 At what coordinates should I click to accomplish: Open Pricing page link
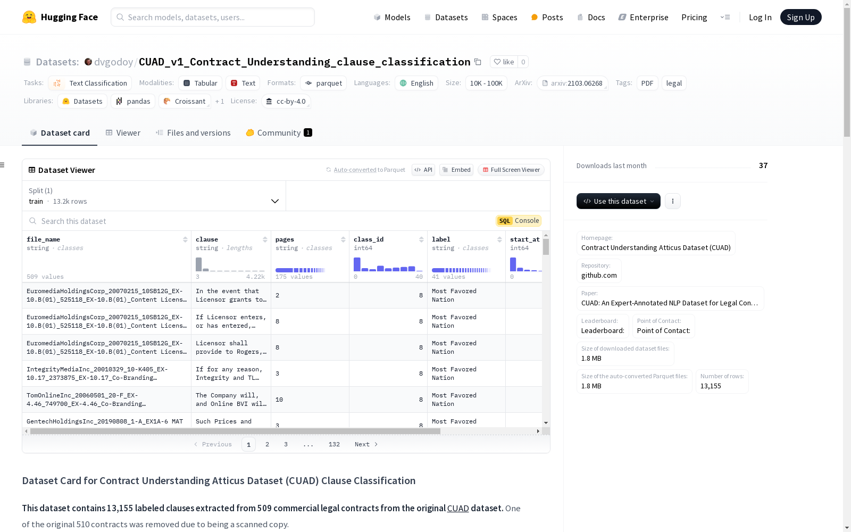pos(694,17)
